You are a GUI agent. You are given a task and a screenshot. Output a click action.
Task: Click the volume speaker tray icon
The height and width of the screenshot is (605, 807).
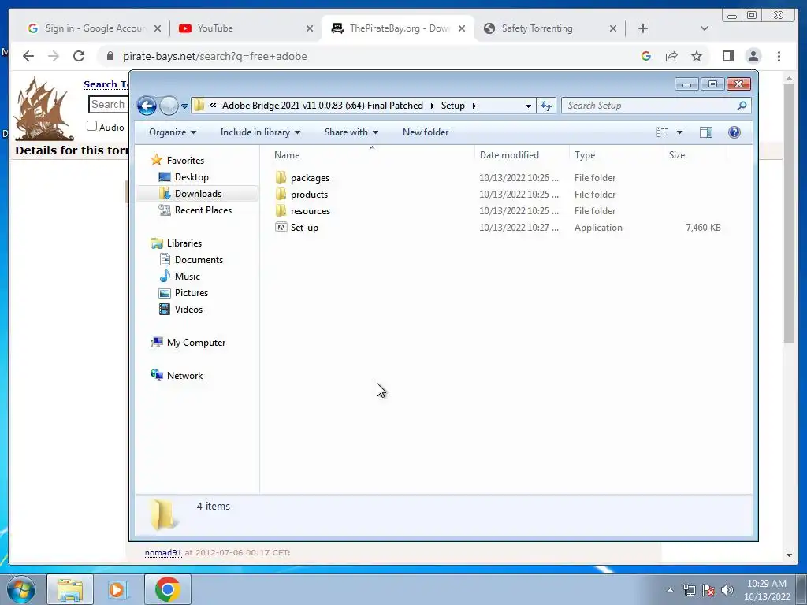point(727,590)
